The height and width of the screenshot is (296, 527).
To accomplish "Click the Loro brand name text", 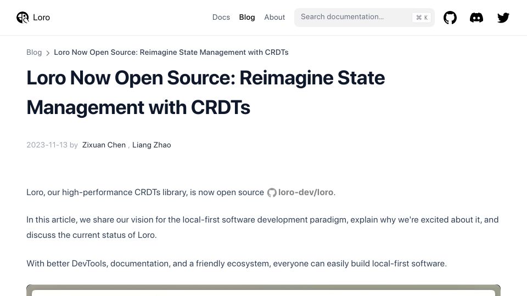I will (41, 18).
